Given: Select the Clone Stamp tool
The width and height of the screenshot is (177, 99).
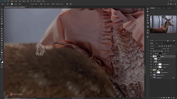Looking at the screenshot, I should (x=2, y=29).
